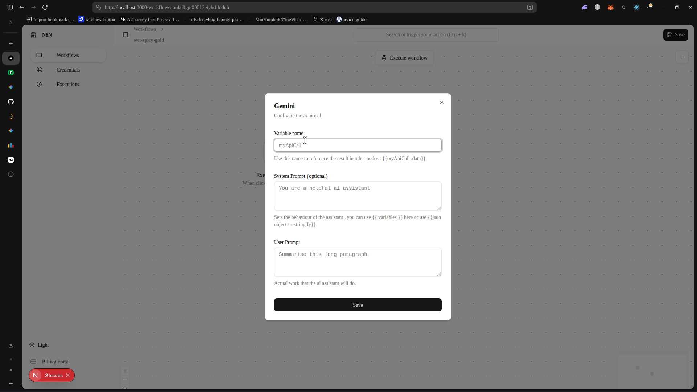Open Executions in the sidebar

(68, 84)
